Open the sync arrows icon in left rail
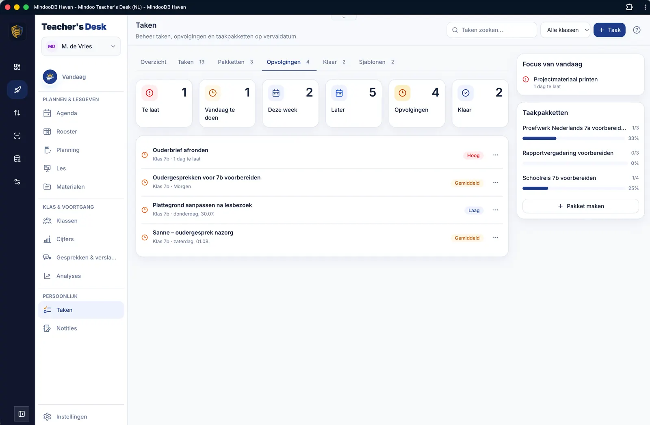This screenshot has height=425, width=650. (x=17, y=113)
